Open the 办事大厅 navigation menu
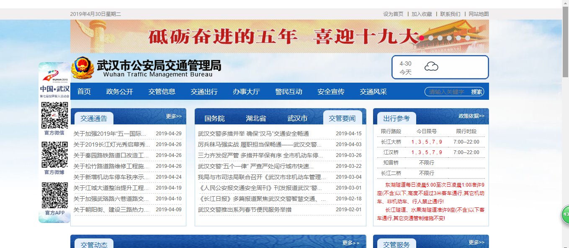This screenshot has width=569, height=248. tap(246, 91)
